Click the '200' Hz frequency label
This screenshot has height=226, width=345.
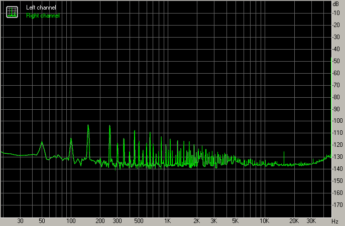point(100,221)
